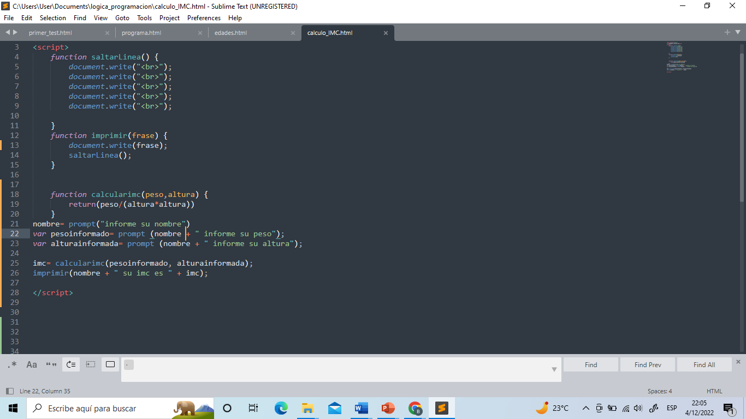Open the Find menu
The image size is (746, 419).
80,18
